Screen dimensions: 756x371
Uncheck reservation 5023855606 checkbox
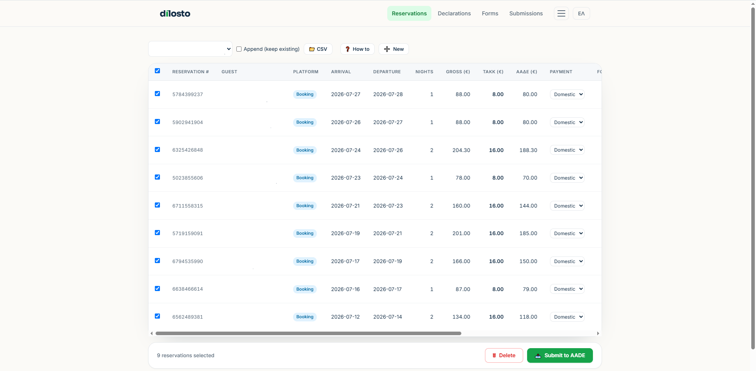tap(157, 177)
